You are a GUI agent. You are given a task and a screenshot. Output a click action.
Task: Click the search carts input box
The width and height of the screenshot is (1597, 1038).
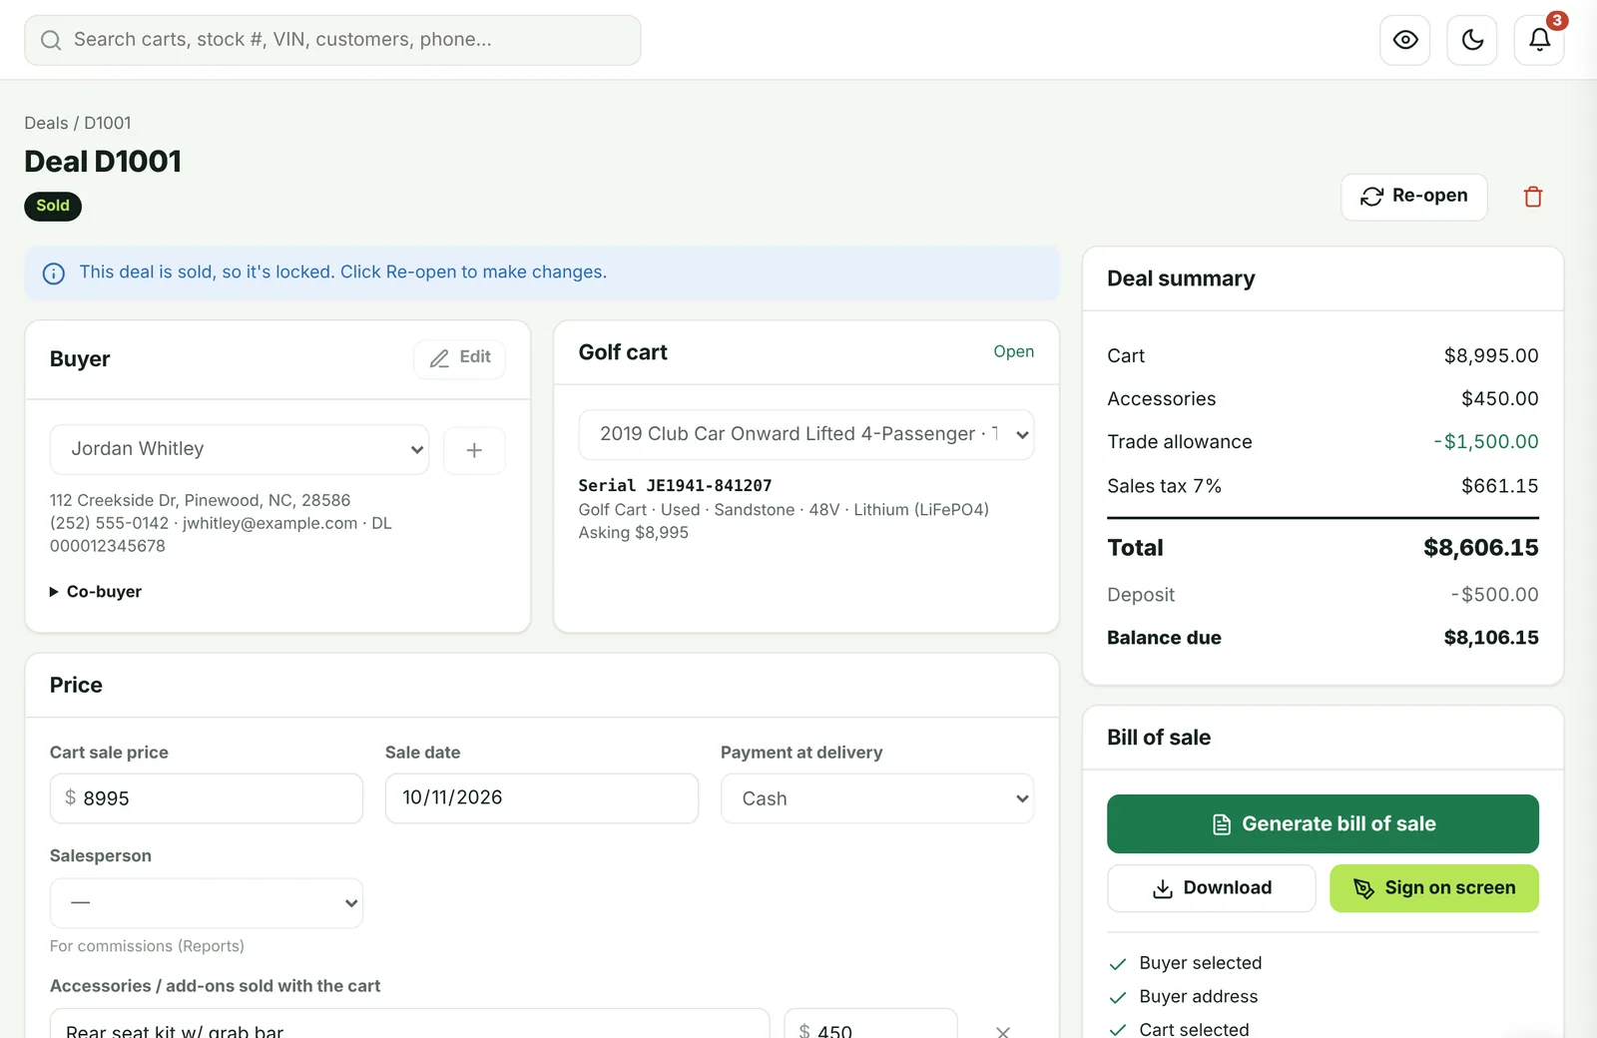[332, 40]
